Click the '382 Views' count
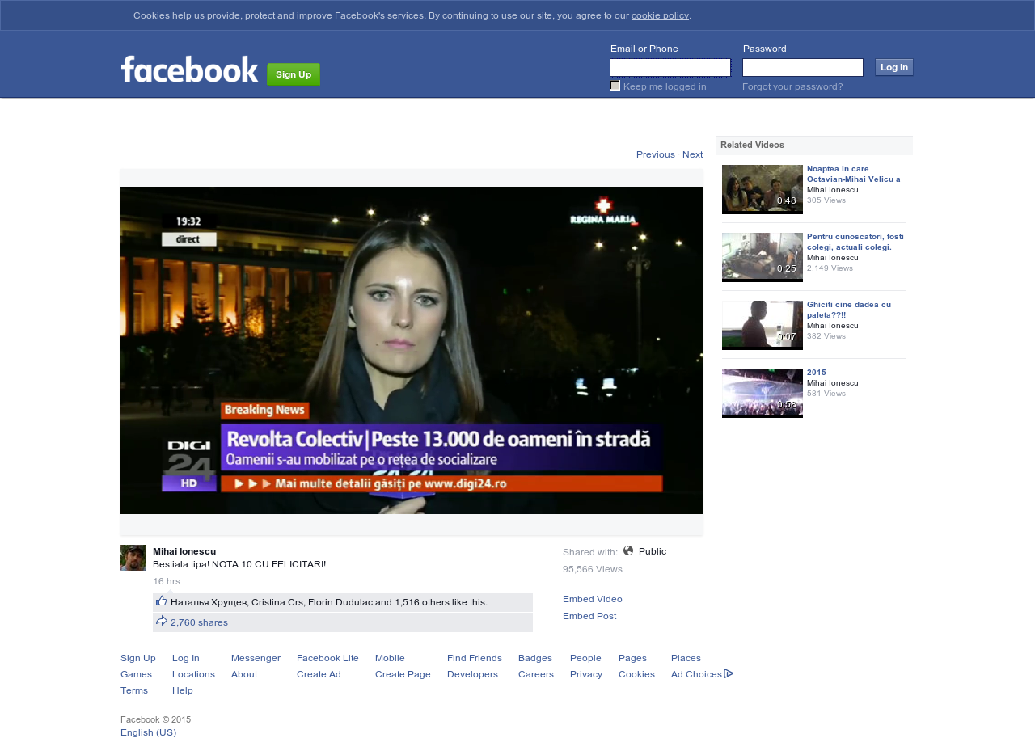 [x=826, y=335]
